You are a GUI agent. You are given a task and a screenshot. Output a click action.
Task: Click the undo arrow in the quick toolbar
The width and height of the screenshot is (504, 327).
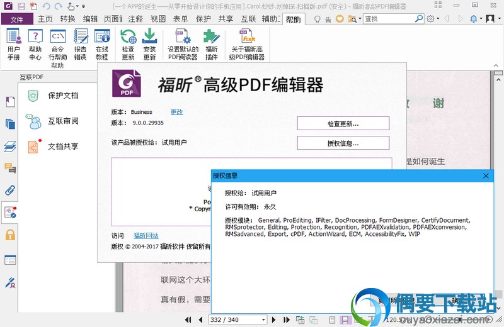46,6
